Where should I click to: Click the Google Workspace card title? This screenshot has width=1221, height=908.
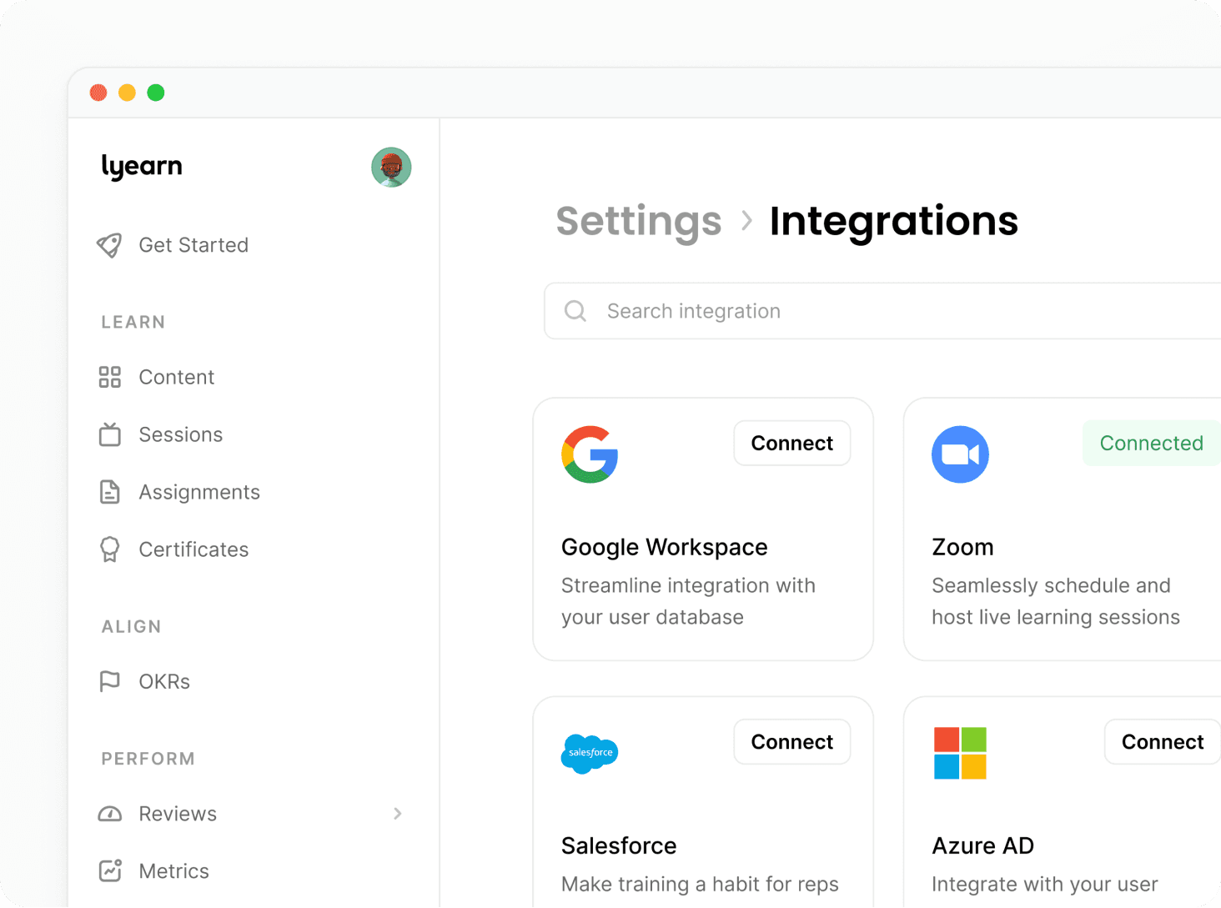665,547
